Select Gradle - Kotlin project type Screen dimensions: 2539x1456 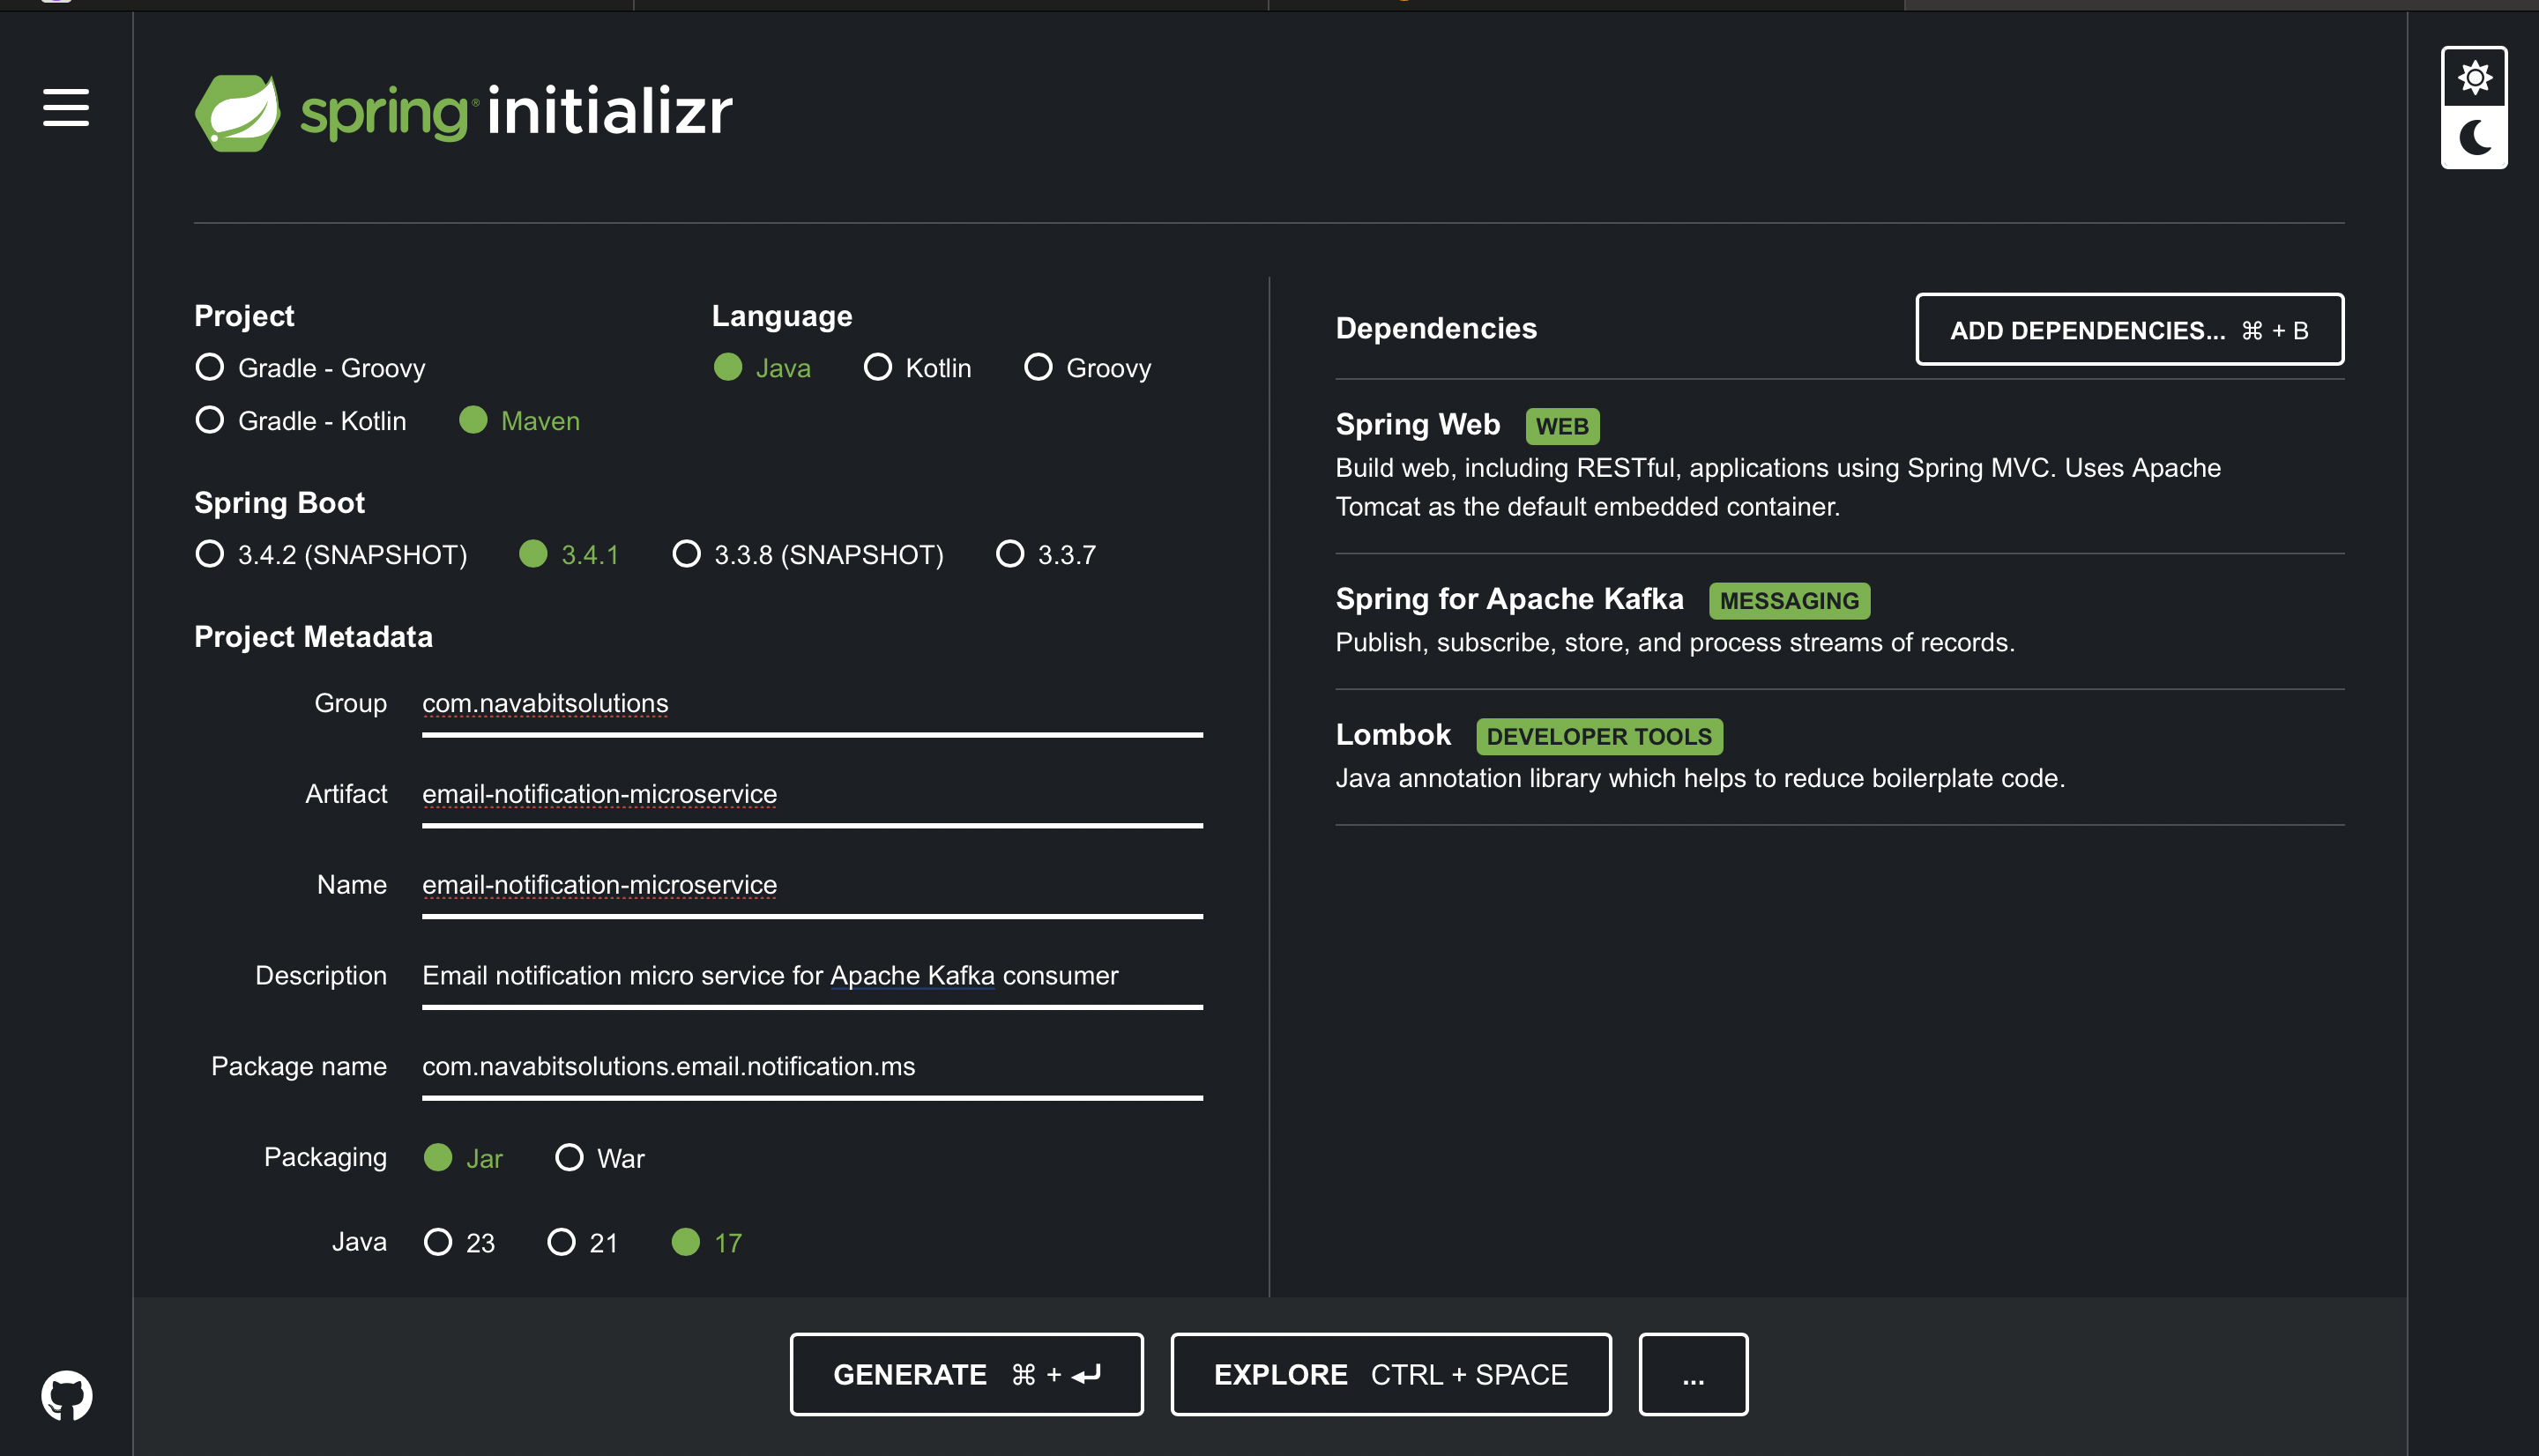(210, 420)
